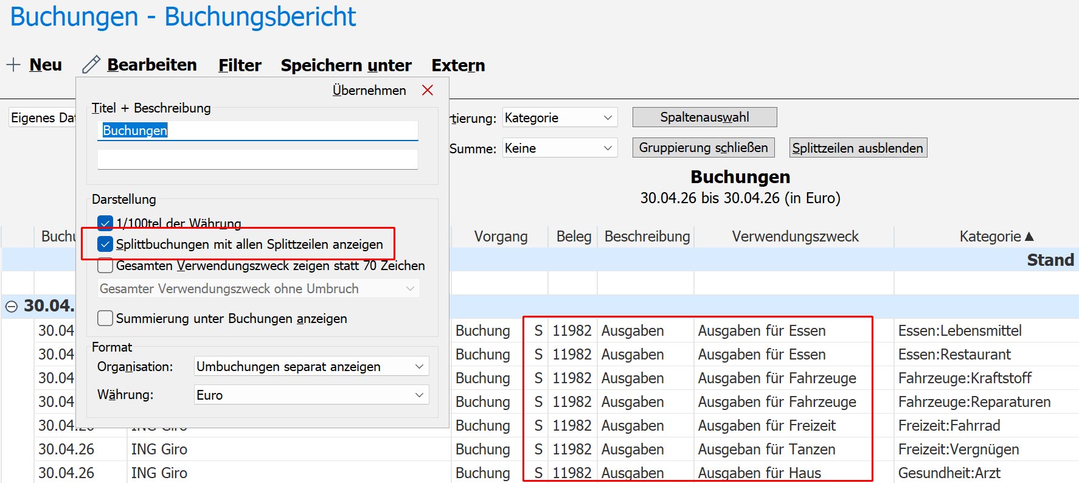Click the pencil icon beside Bearbeiten
This screenshot has width=1079, height=483.
click(91, 64)
